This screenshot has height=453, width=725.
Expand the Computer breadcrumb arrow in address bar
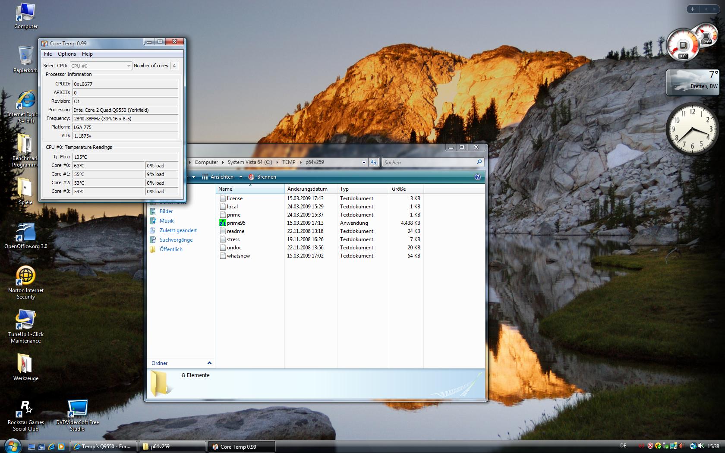[223, 162]
